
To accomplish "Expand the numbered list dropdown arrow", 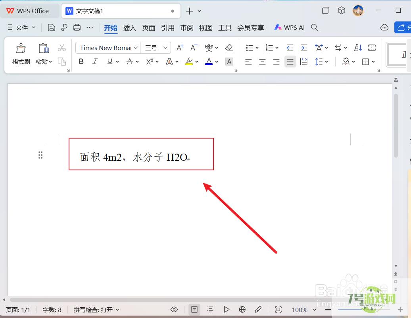I will point(277,48).
